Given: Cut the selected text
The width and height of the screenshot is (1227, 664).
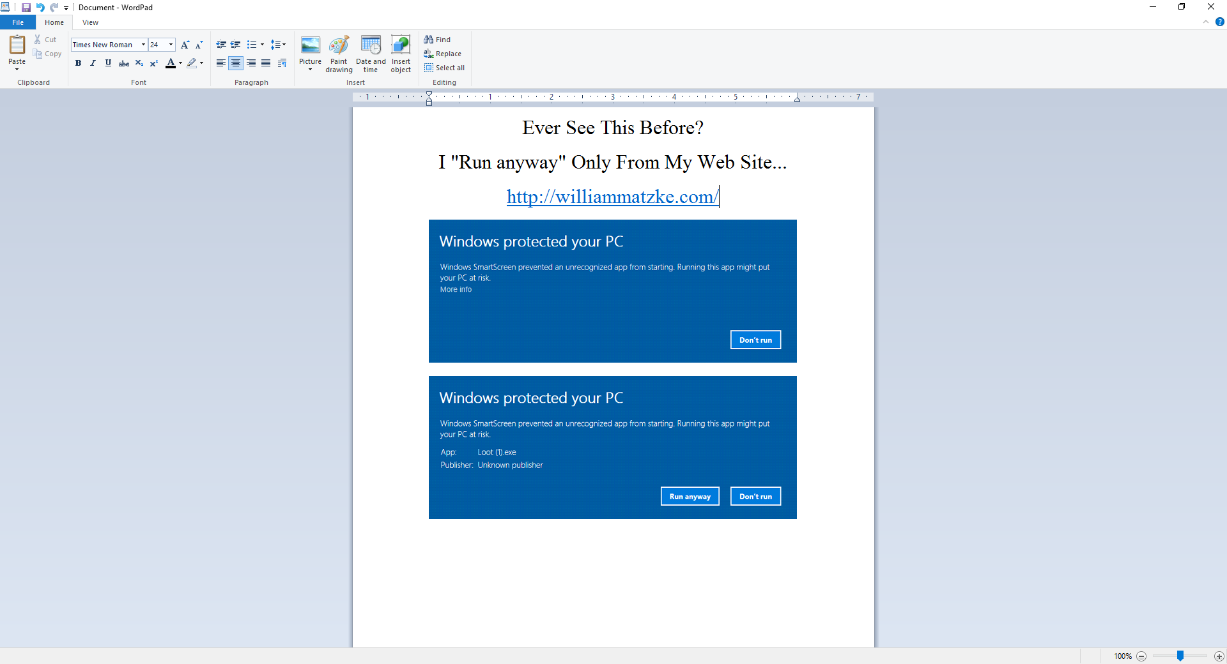Looking at the screenshot, I should [x=45, y=40].
